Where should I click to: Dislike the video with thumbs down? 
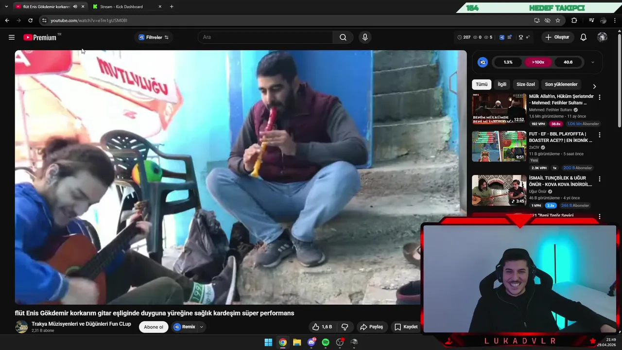coord(345,327)
